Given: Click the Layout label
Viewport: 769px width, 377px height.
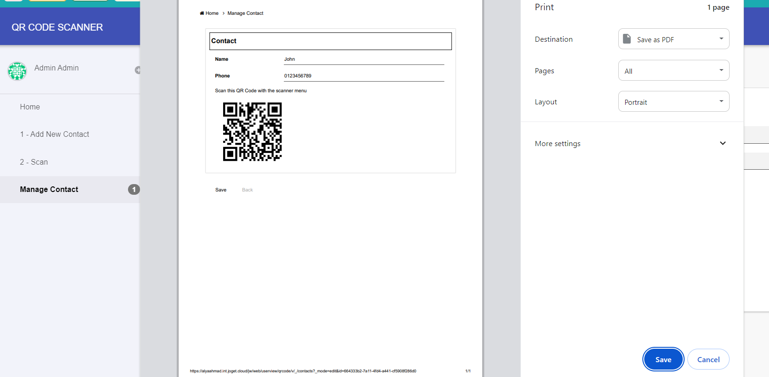Looking at the screenshot, I should pyautogui.click(x=546, y=102).
